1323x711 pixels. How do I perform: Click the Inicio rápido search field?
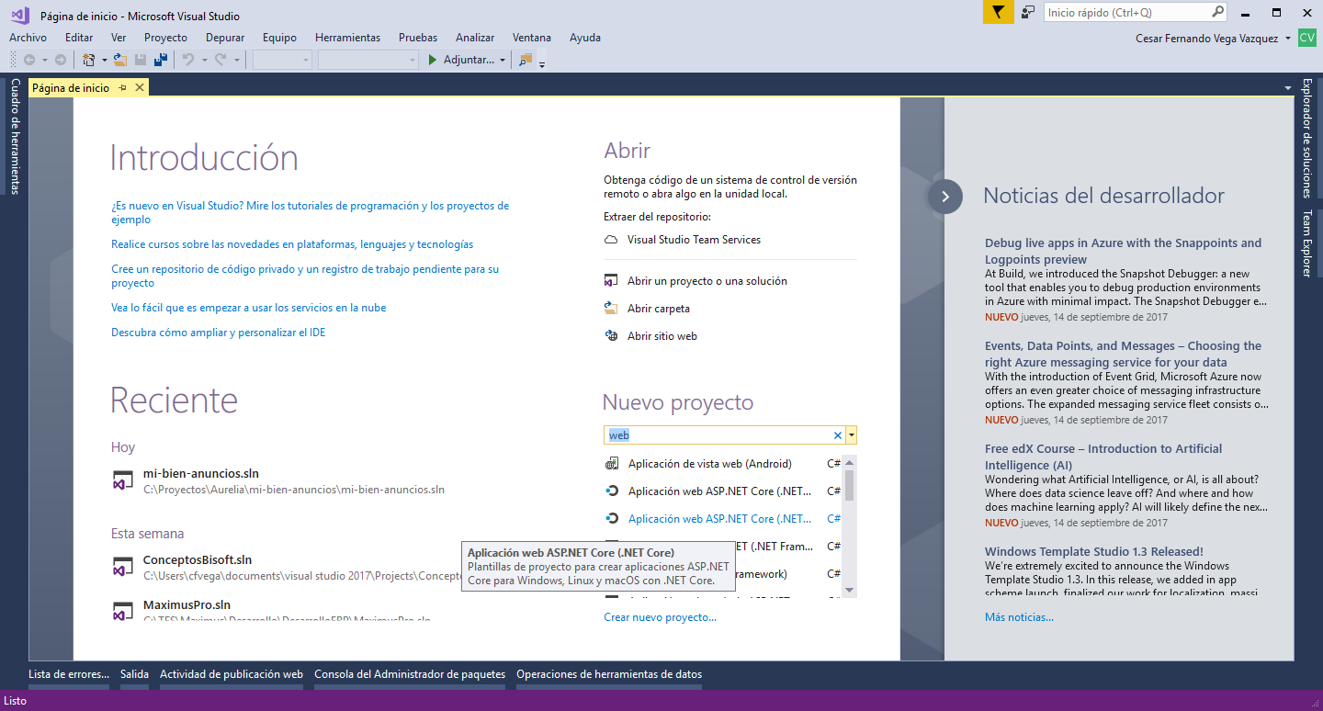coord(1127,13)
